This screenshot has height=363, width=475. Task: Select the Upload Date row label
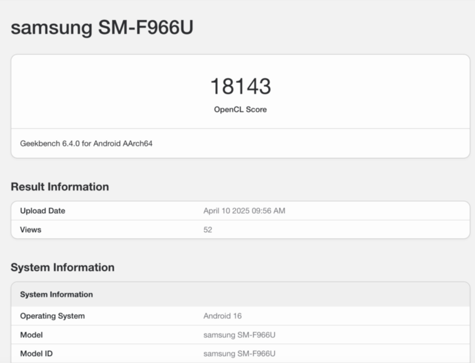click(43, 211)
